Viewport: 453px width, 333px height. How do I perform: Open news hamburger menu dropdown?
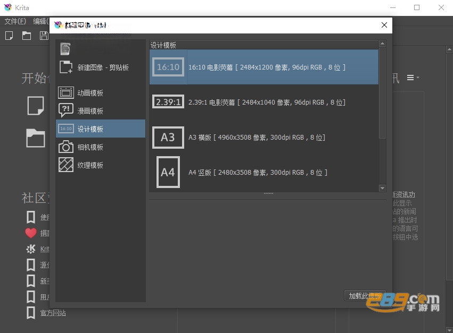coord(413,78)
